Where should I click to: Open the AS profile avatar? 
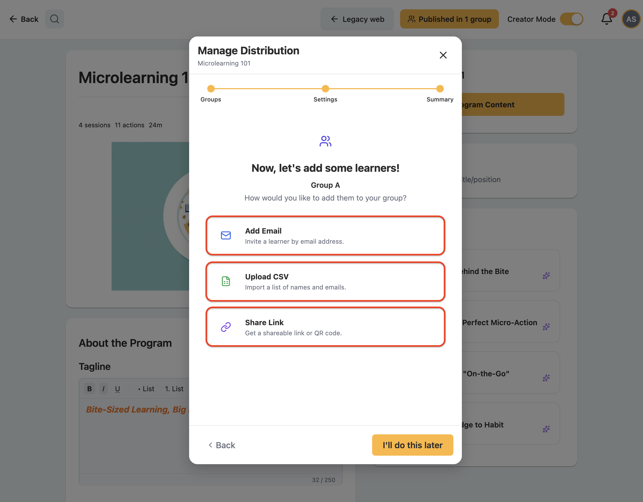coord(631,19)
